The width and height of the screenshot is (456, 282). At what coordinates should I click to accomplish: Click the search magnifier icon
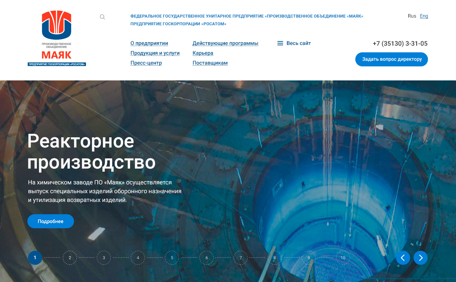click(102, 17)
